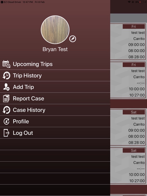
Task: Select second Fri trip day header
Action: (134, 65)
